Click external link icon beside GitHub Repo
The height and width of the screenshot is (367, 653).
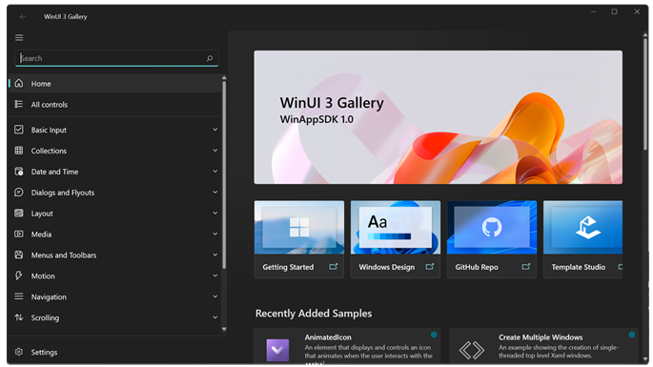point(526,267)
